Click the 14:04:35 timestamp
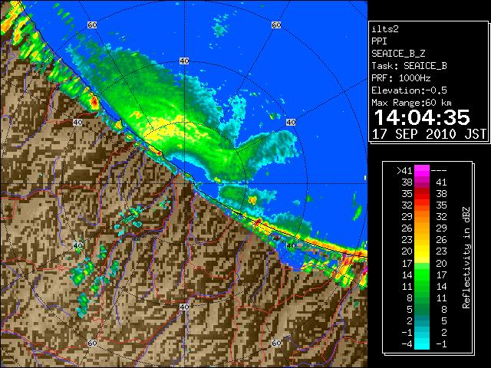This screenshot has height=368, width=491. click(x=422, y=117)
